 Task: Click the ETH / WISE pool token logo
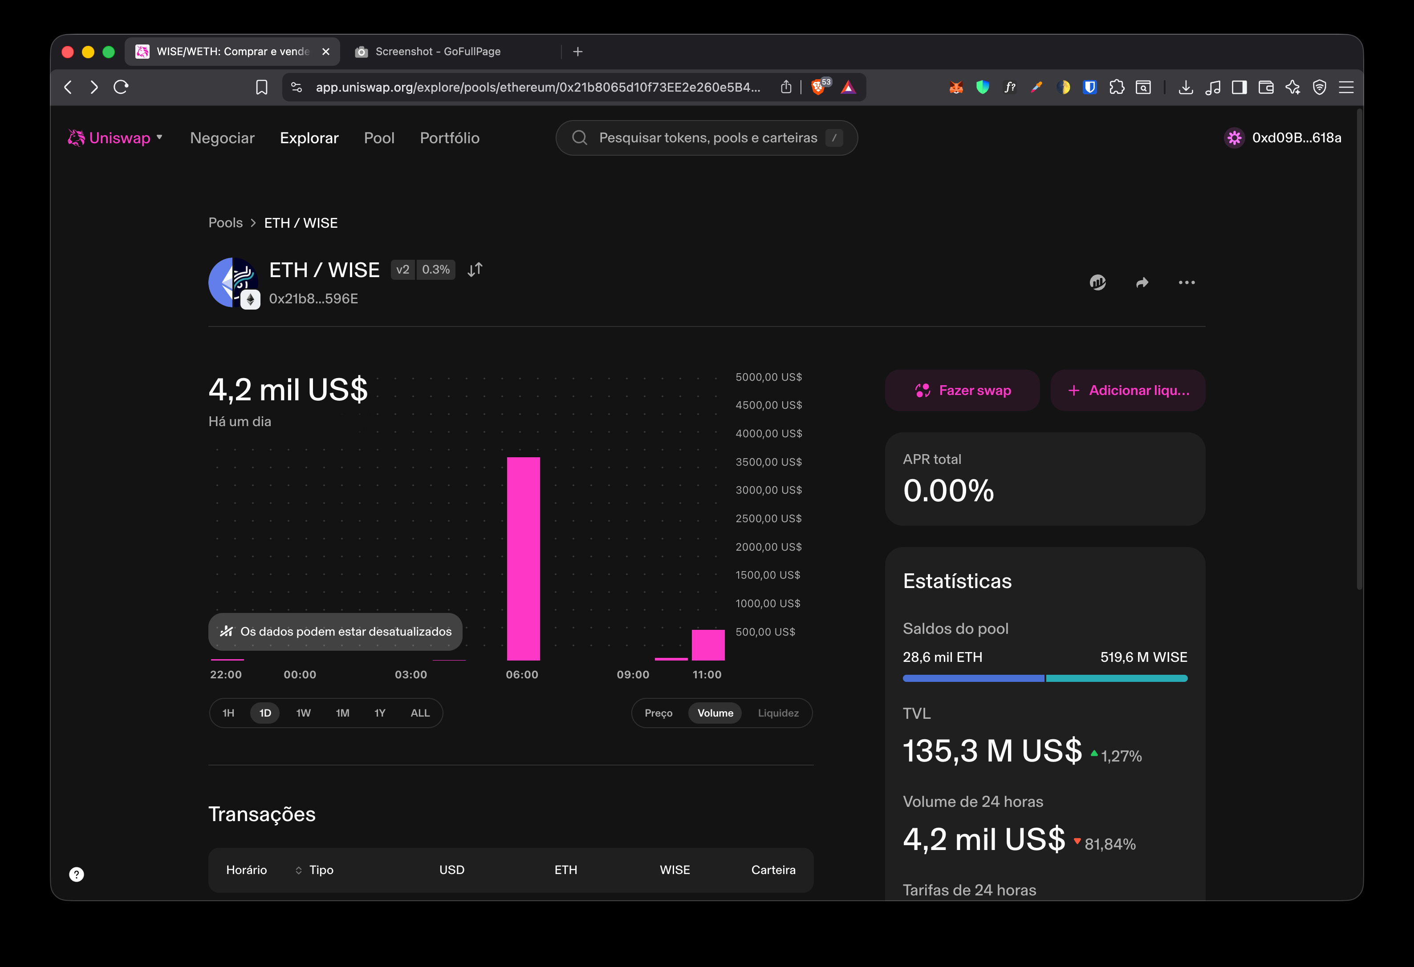pyautogui.click(x=234, y=283)
